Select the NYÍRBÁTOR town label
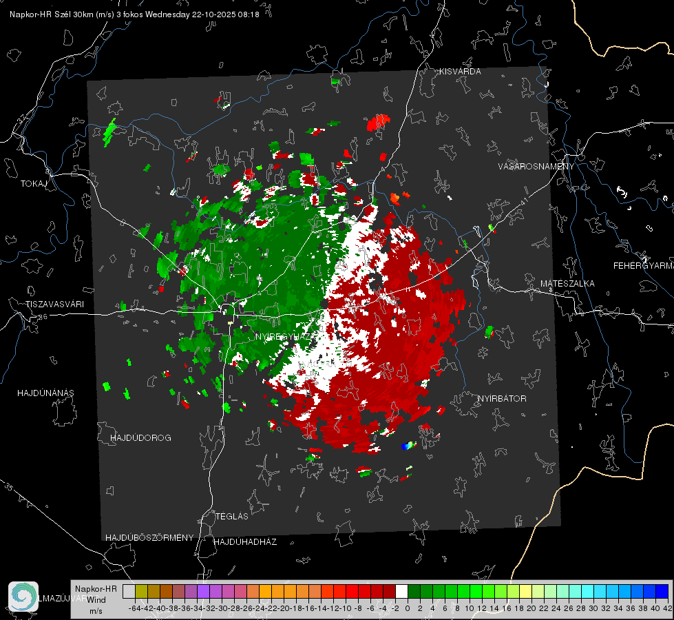Screen dimensions: 674x620 click(502, 399)
